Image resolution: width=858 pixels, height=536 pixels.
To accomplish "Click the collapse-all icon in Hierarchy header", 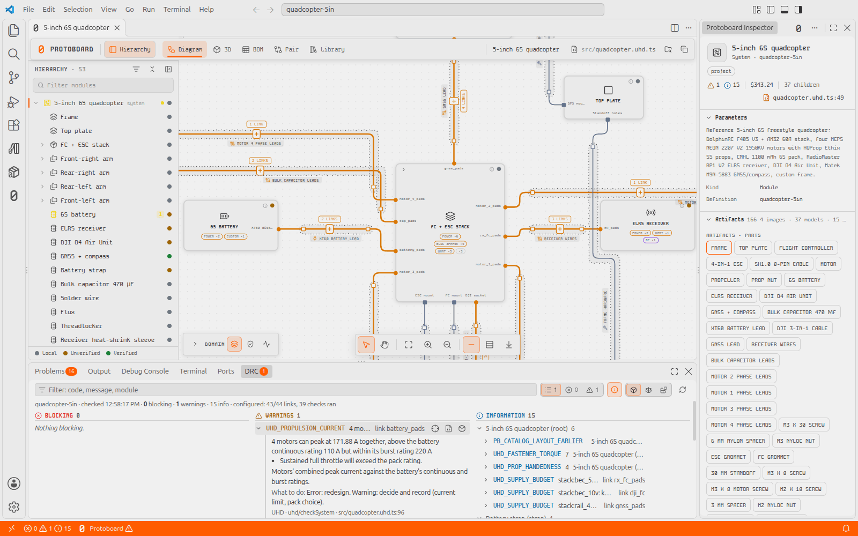I will pyautogui.click(x=152, y=69).
